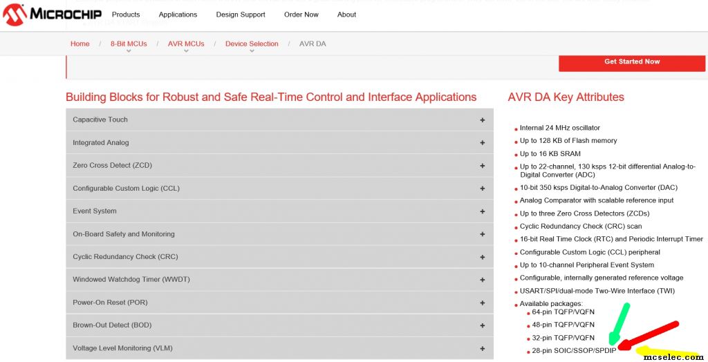
Task: Click plus icon on Capacitive Touch row
Action: click(x=482, y=120)
